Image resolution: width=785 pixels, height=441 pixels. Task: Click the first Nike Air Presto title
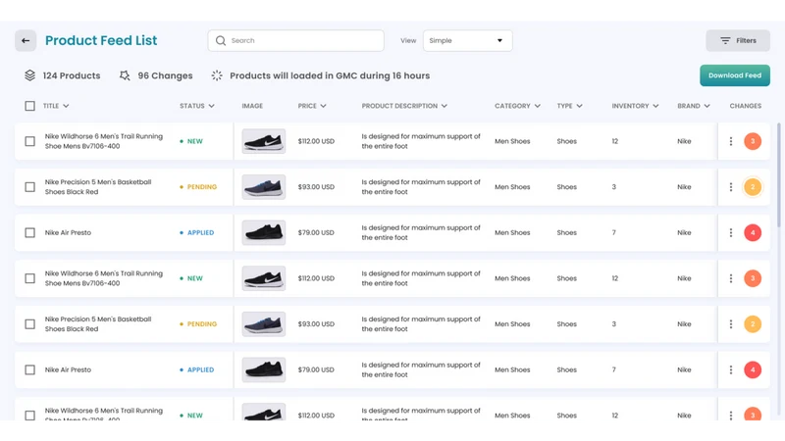point(68,232)
